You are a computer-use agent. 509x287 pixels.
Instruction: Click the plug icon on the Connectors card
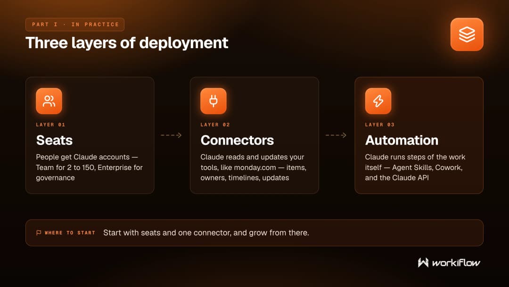(x=213, y=101)
